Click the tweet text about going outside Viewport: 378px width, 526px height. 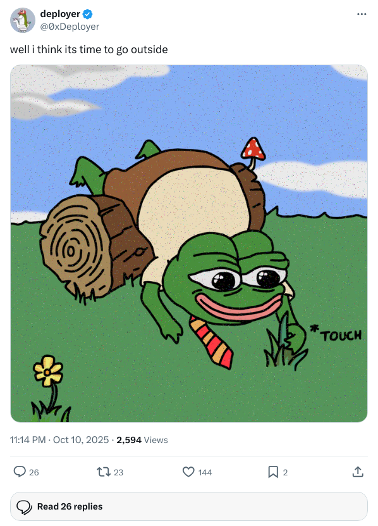pyautogui.click(x=88, y=49)
